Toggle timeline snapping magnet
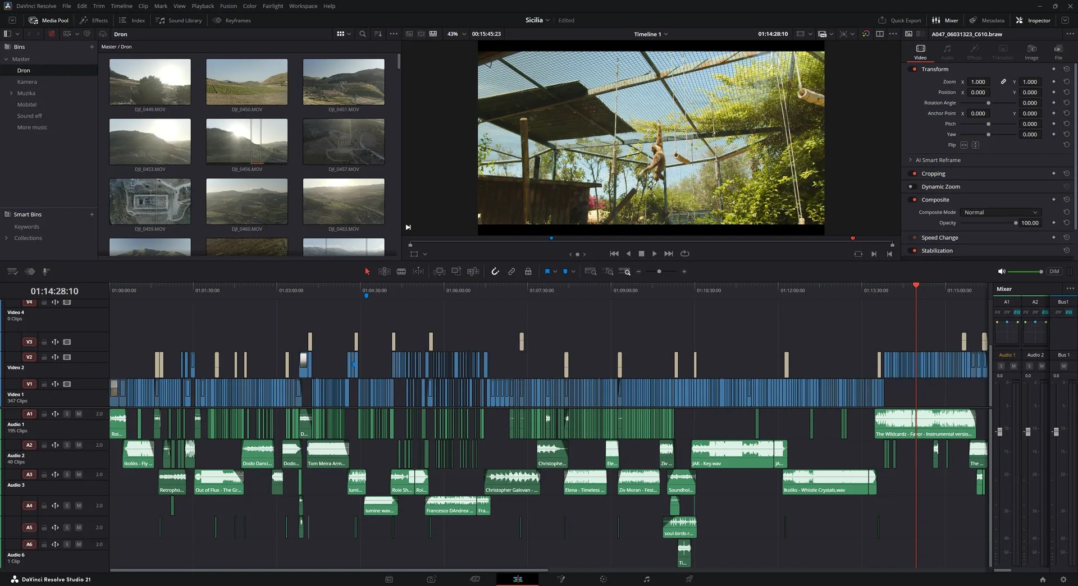 tap(495, 272)
